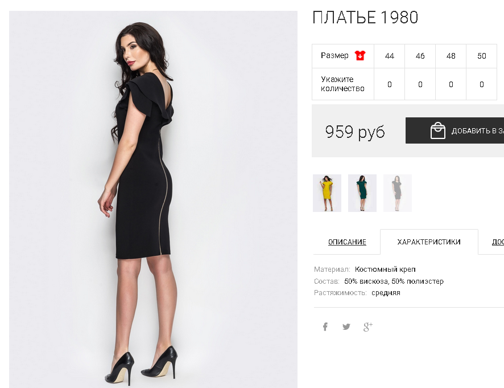
Task: Open the main black dress photo
Action: [x=153, y=199]
